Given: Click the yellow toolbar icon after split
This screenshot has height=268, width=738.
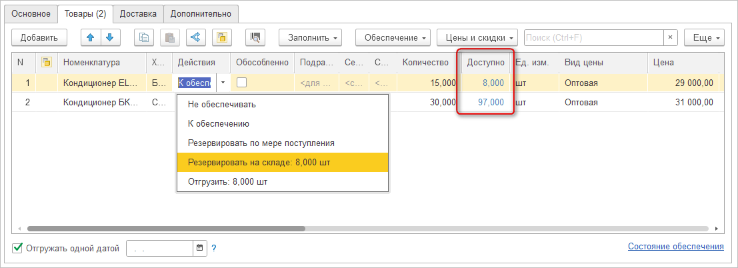Looking at the screenshot, I should coord(222,38).
